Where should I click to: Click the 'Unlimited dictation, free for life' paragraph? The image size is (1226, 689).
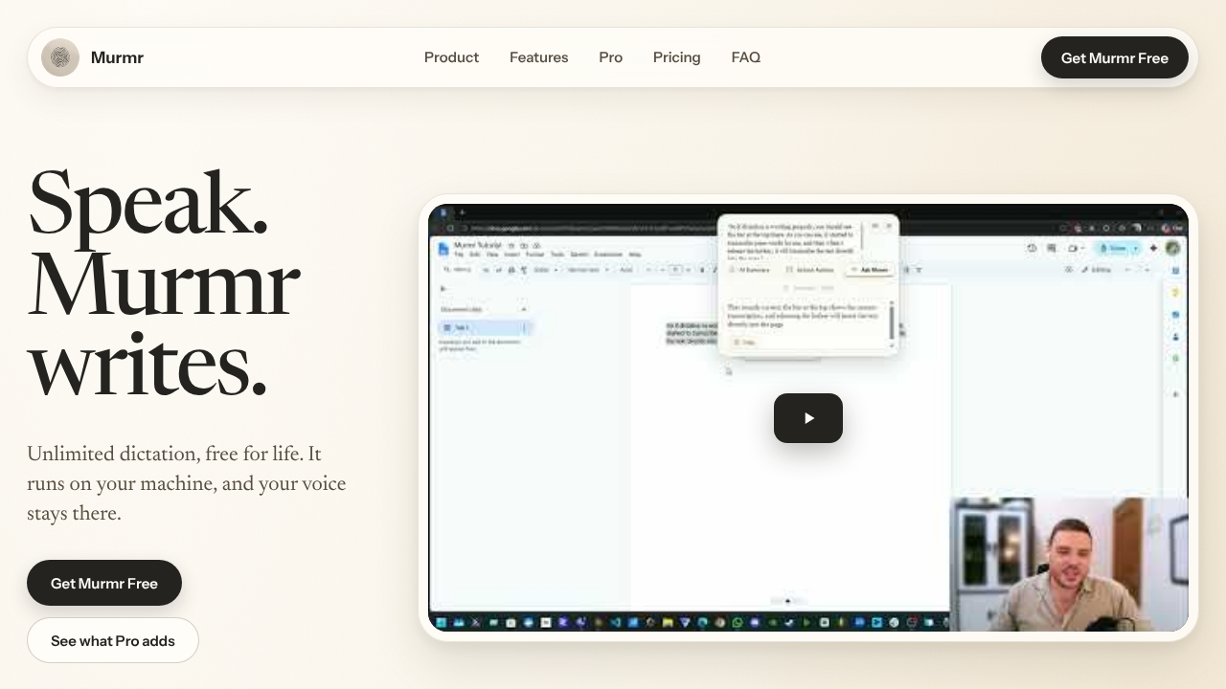pos(187,483)
